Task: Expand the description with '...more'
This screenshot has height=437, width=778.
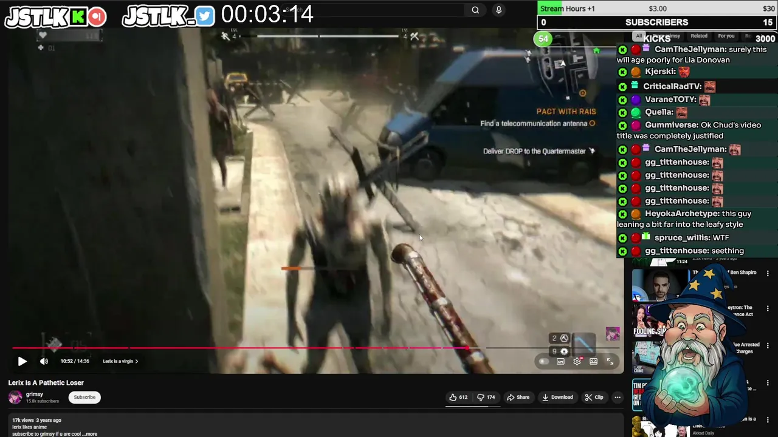Action: coord(89,434)
